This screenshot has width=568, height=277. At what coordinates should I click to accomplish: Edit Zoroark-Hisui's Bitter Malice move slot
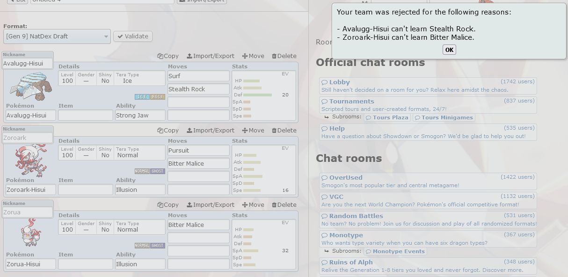click(x=199, y=163)
